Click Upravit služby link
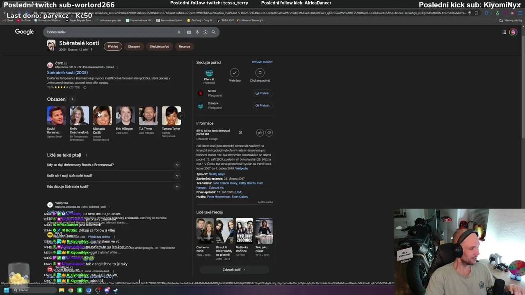525x295 pixels. [262, 62]
